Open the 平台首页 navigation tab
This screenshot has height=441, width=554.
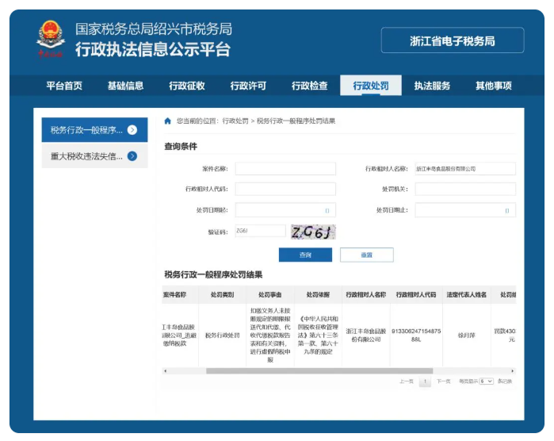pos(64,86)
